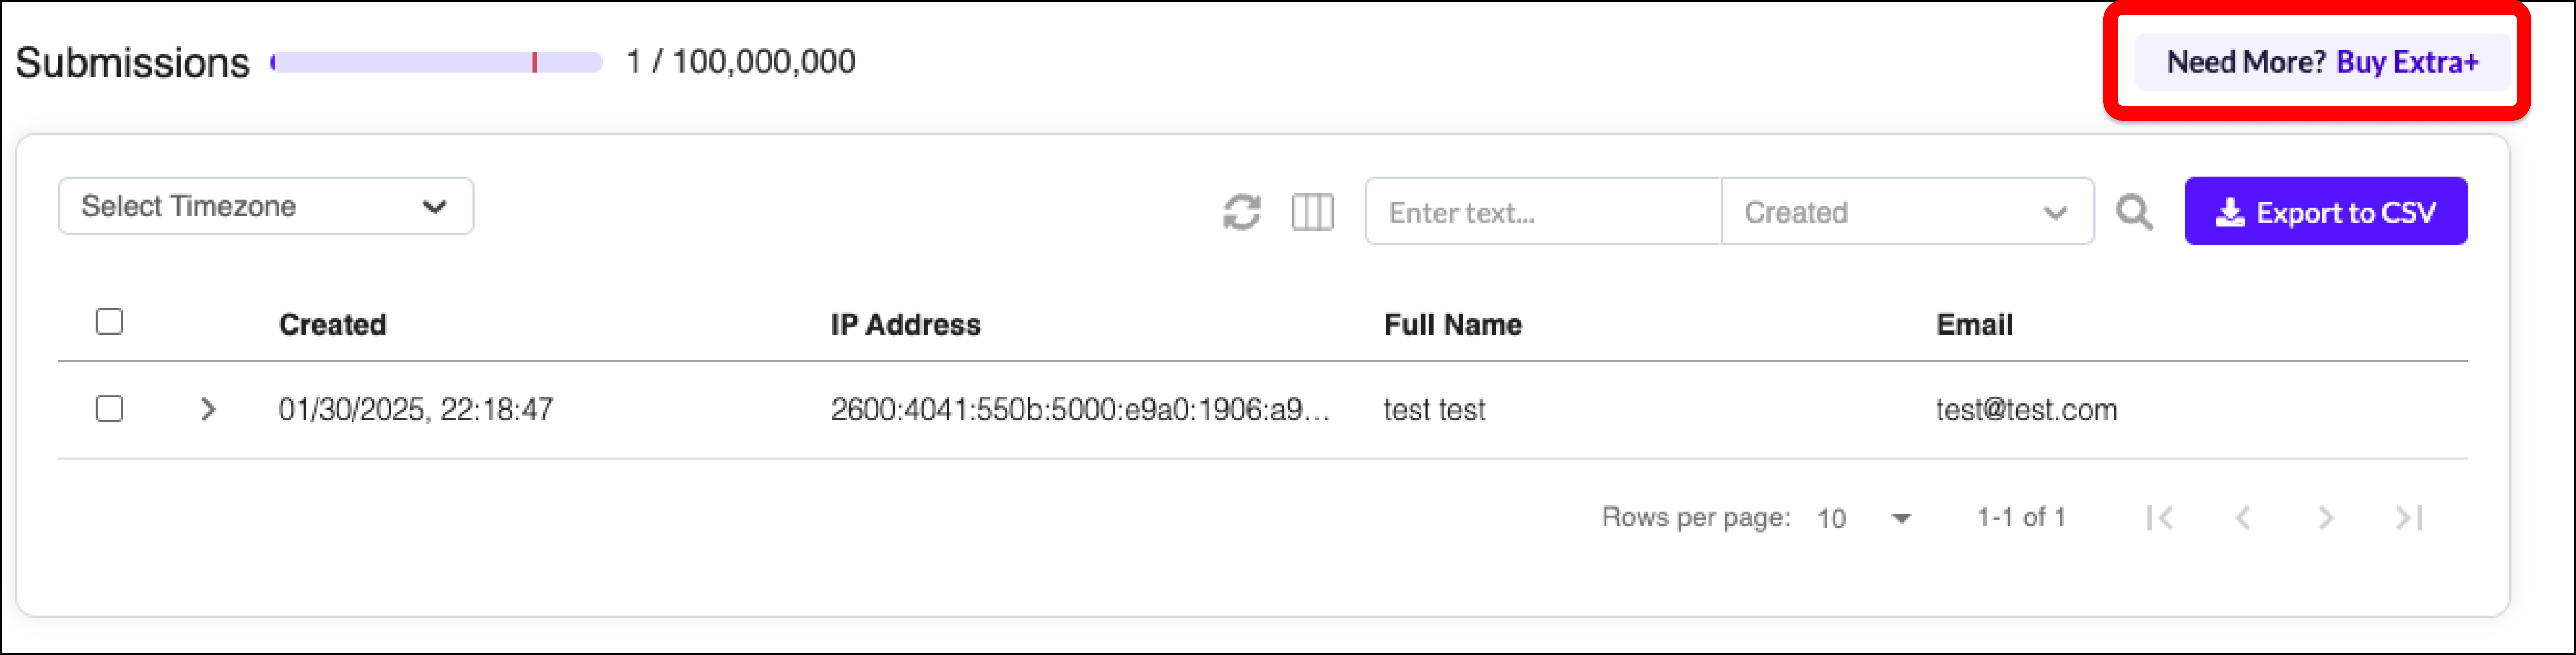The height and width of the screenshot is (655, 2576).
Task: Change Rows per page from 10
Action: (1863, 518)
